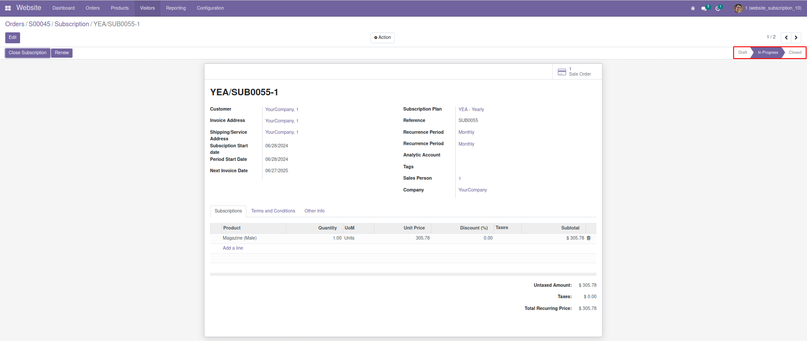807x341 pixels.
Task: Delete the Magazine (Male) line with trash icon
Action: click(589, 238)
